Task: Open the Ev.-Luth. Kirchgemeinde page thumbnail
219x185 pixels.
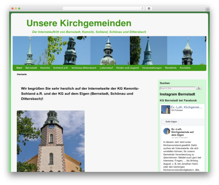Action: (166, 109)
